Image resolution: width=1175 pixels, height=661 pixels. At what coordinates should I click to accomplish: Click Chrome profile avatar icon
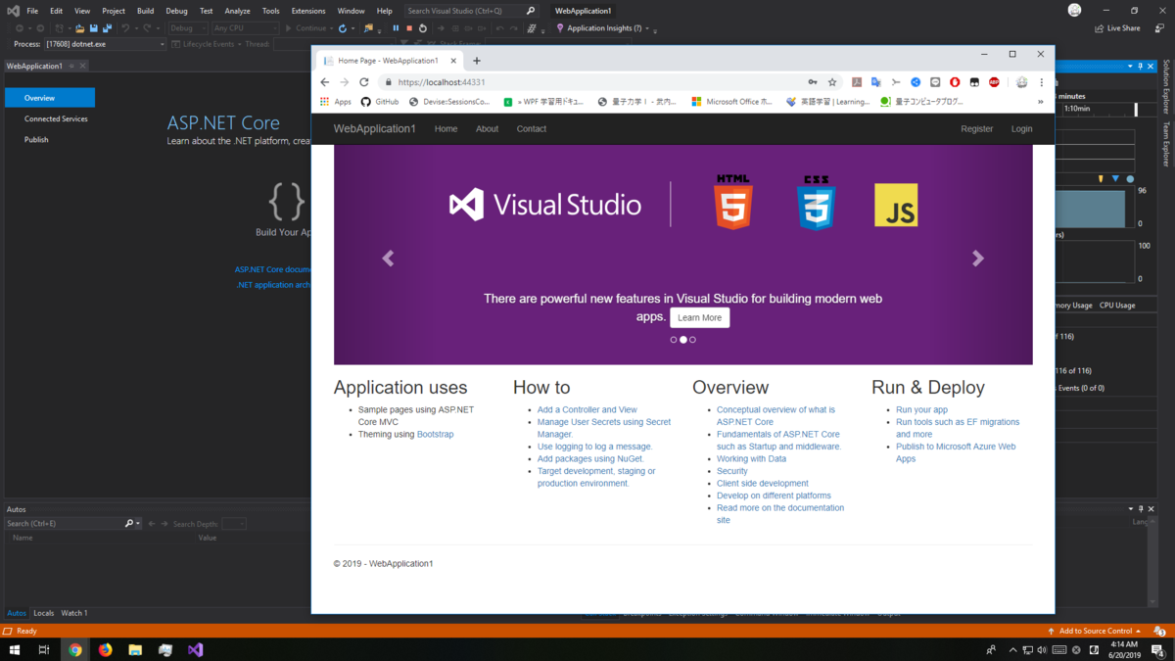coord(1021,82)
